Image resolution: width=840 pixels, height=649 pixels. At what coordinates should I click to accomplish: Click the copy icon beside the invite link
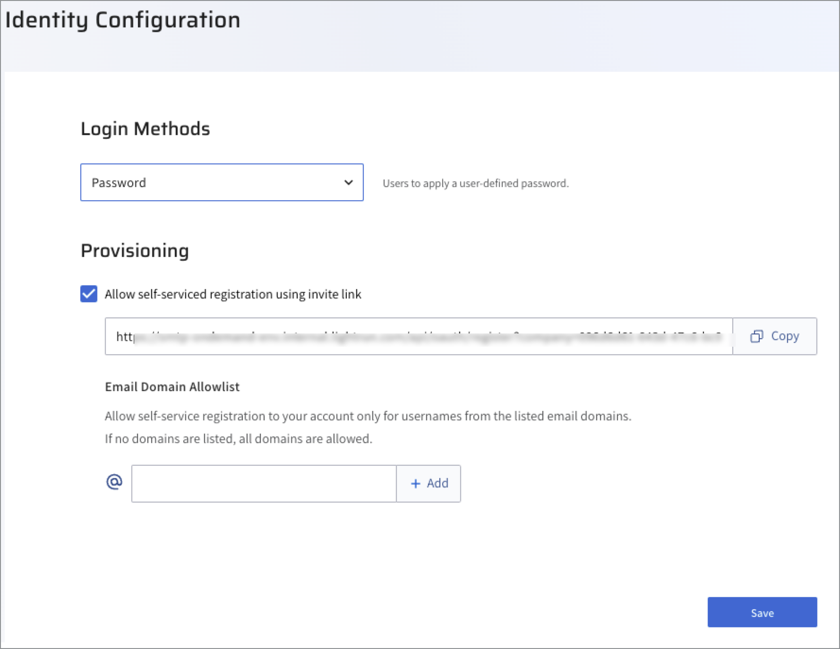point(756,336)
